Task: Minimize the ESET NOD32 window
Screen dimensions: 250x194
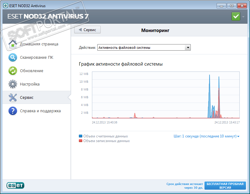Action: [x=221, y=6]
